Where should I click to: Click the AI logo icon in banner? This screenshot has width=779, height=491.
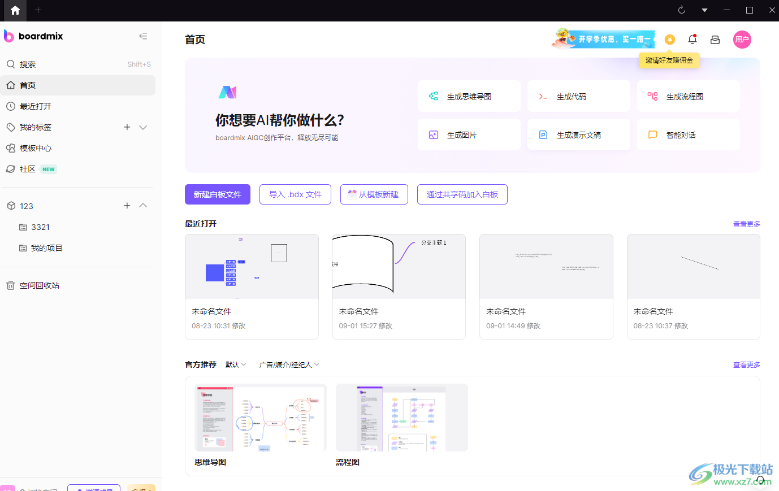227,92
